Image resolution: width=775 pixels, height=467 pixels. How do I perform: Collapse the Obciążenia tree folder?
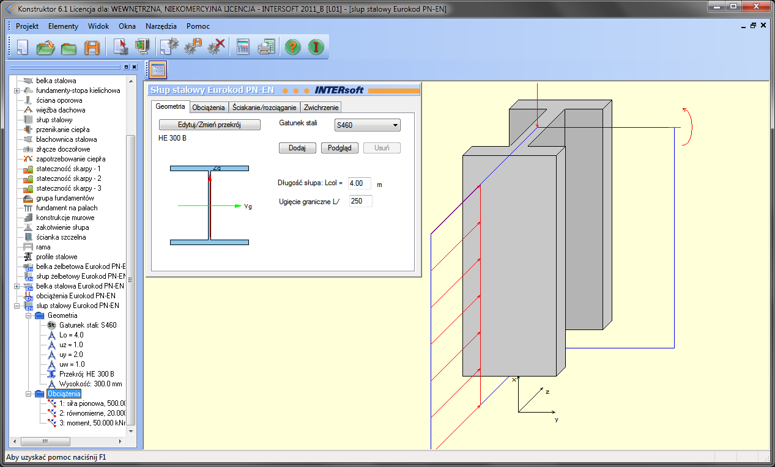click(28, 394)
